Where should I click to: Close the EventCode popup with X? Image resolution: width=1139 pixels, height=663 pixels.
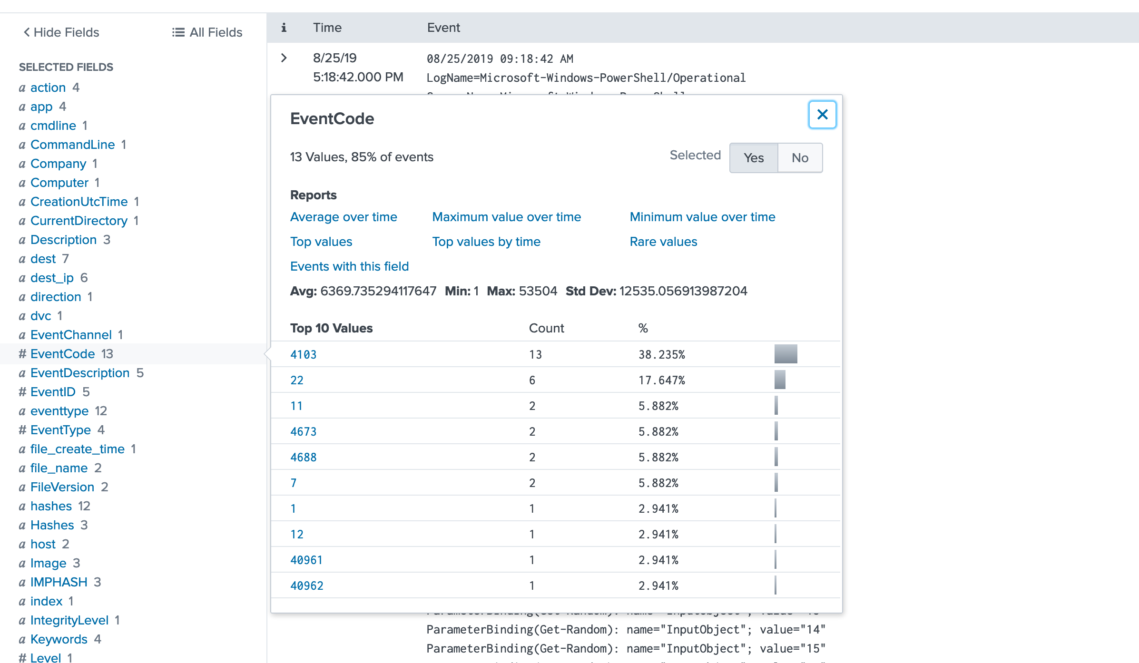tap(822, 115)
